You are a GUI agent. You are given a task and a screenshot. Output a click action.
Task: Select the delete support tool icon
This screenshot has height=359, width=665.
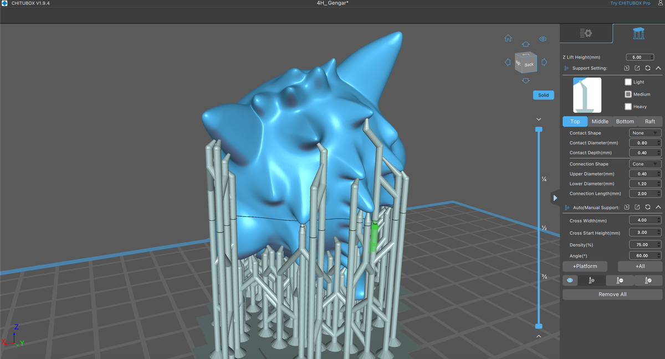(x=620, y=280)
